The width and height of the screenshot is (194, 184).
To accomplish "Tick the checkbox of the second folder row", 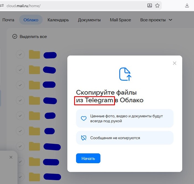I will tap(20, 70).
